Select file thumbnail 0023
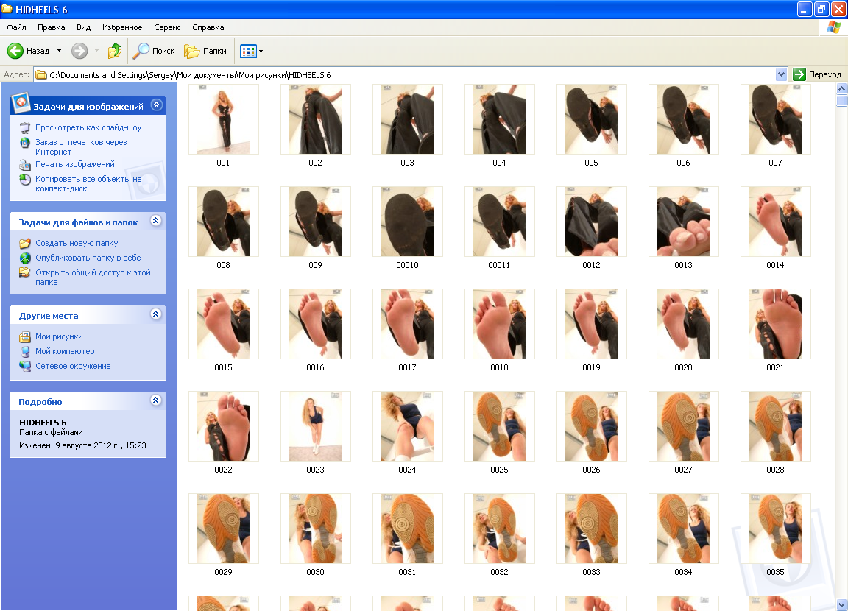 click(x=315, y=426)
